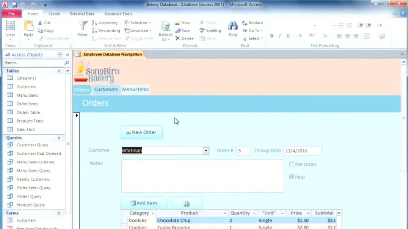The height and width of the screenshot is (229, 408).
Task: Click in the Notes text box
Action: click(x=202, y=176)
